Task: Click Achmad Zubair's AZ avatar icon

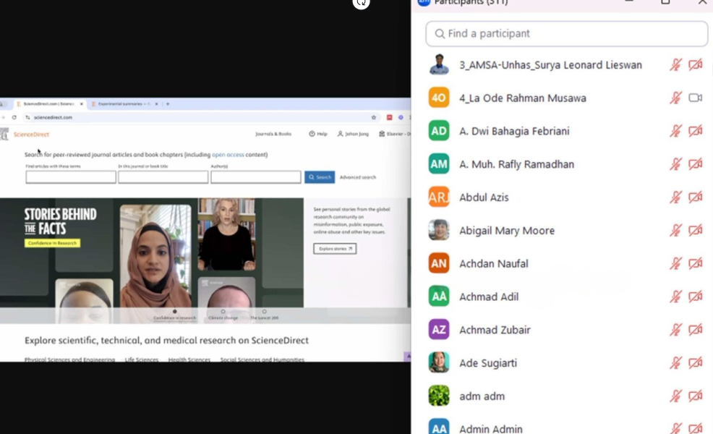Action: (439, 330)
